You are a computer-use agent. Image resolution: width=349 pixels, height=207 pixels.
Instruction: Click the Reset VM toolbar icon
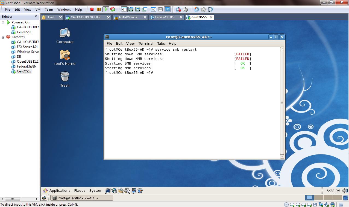tap(113, 9)
